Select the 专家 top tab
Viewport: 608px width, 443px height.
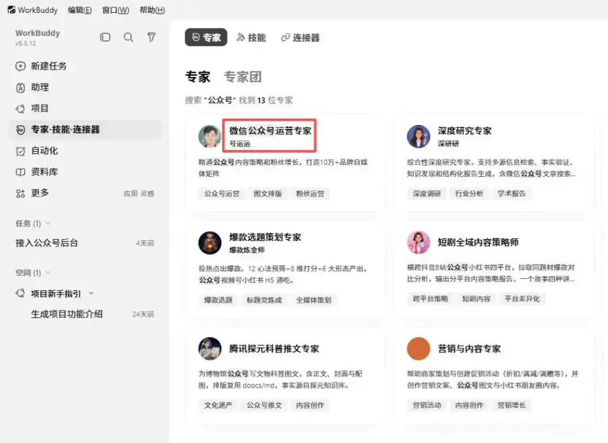206,37
